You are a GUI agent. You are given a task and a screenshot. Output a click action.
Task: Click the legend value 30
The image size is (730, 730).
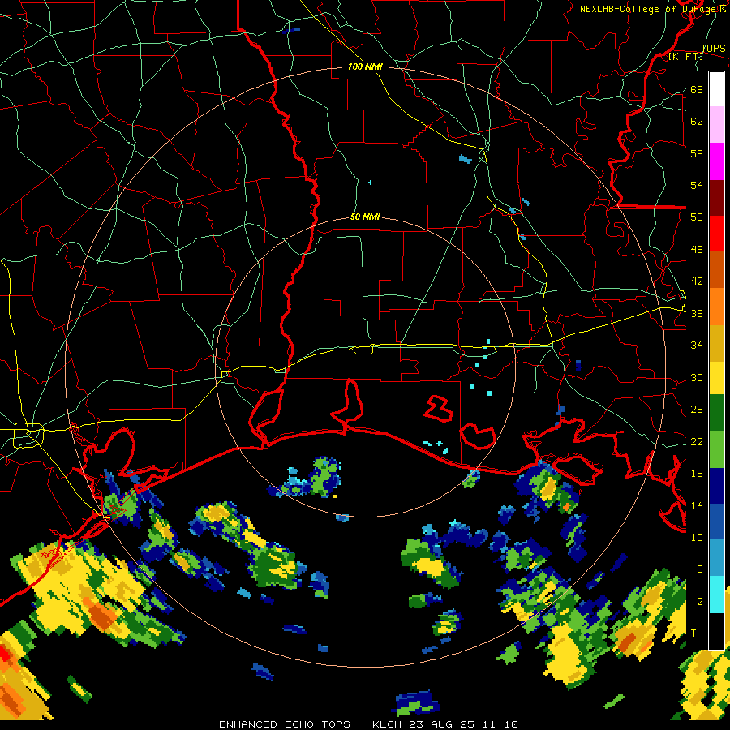[x=697, y=377]
